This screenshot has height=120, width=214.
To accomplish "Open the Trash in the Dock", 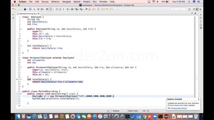I will point(196,116).
